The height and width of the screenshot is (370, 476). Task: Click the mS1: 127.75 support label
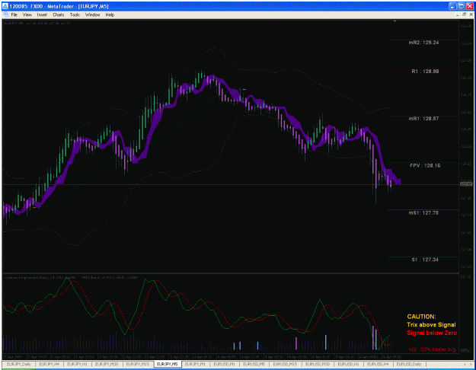pos(423,212)
